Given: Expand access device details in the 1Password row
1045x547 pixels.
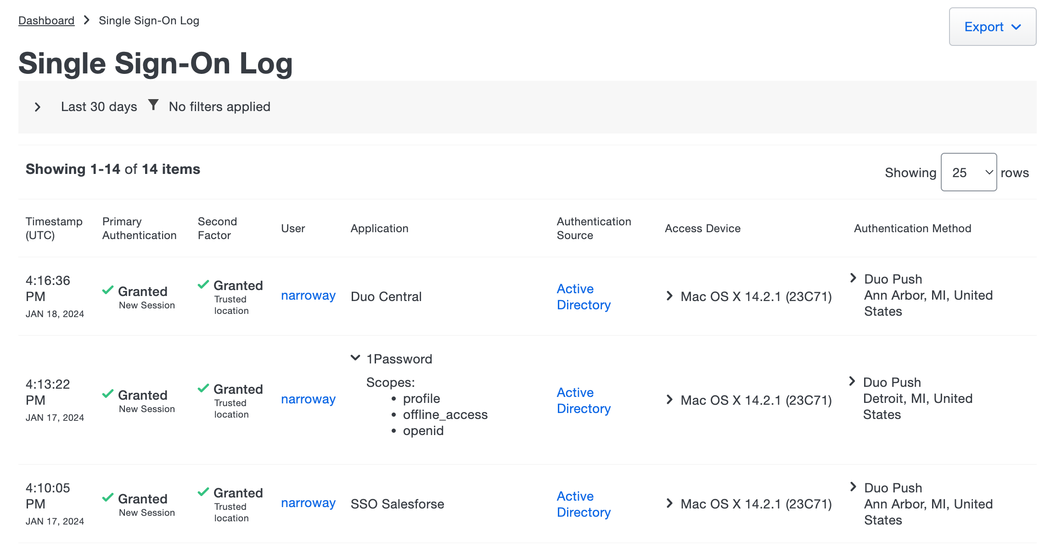Looking at the screenshot, I should pyautogui.click(x=669, y=400).
